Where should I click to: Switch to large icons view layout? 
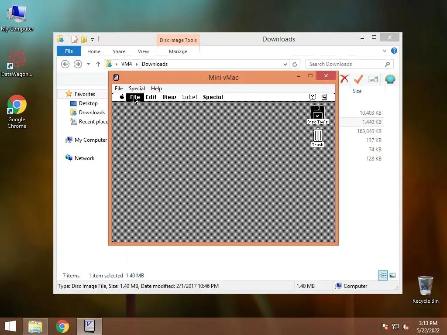(392, 275)
